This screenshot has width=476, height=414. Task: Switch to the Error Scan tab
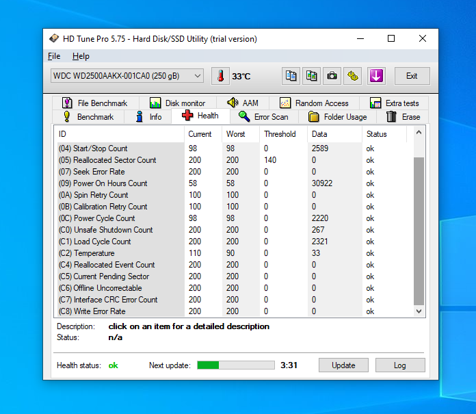pyautogui.click(x=264, y=116)
